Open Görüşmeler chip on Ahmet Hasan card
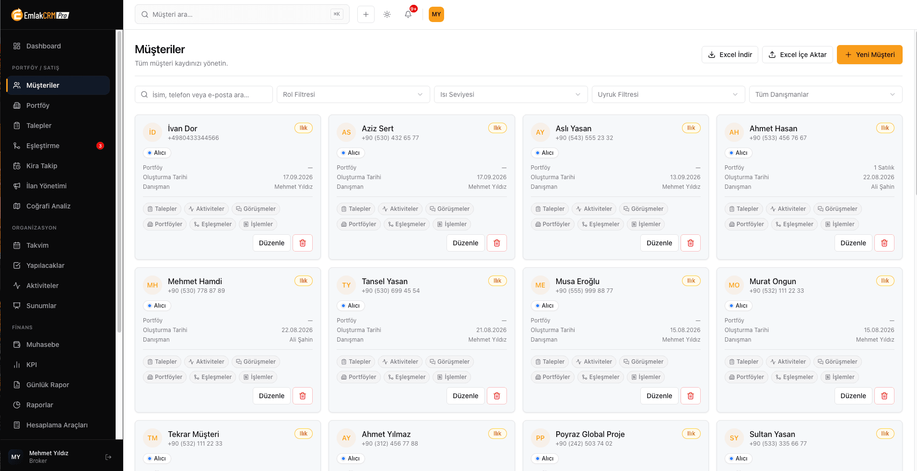Viewport: 917px width, 471px height. [837, 209]
